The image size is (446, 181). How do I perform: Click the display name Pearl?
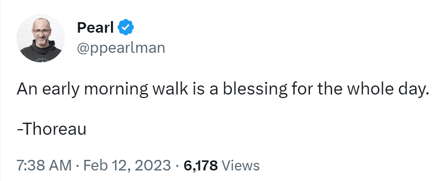click(x=96, y=28)
